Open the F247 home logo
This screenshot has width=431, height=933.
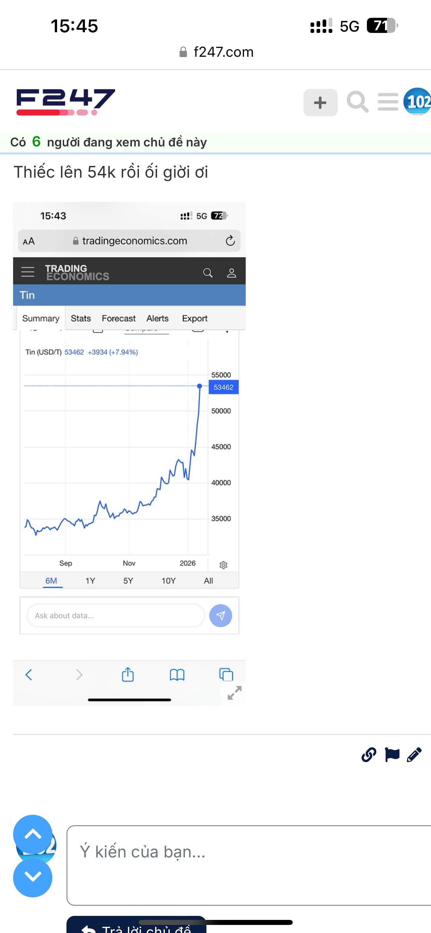pos(66,102)
